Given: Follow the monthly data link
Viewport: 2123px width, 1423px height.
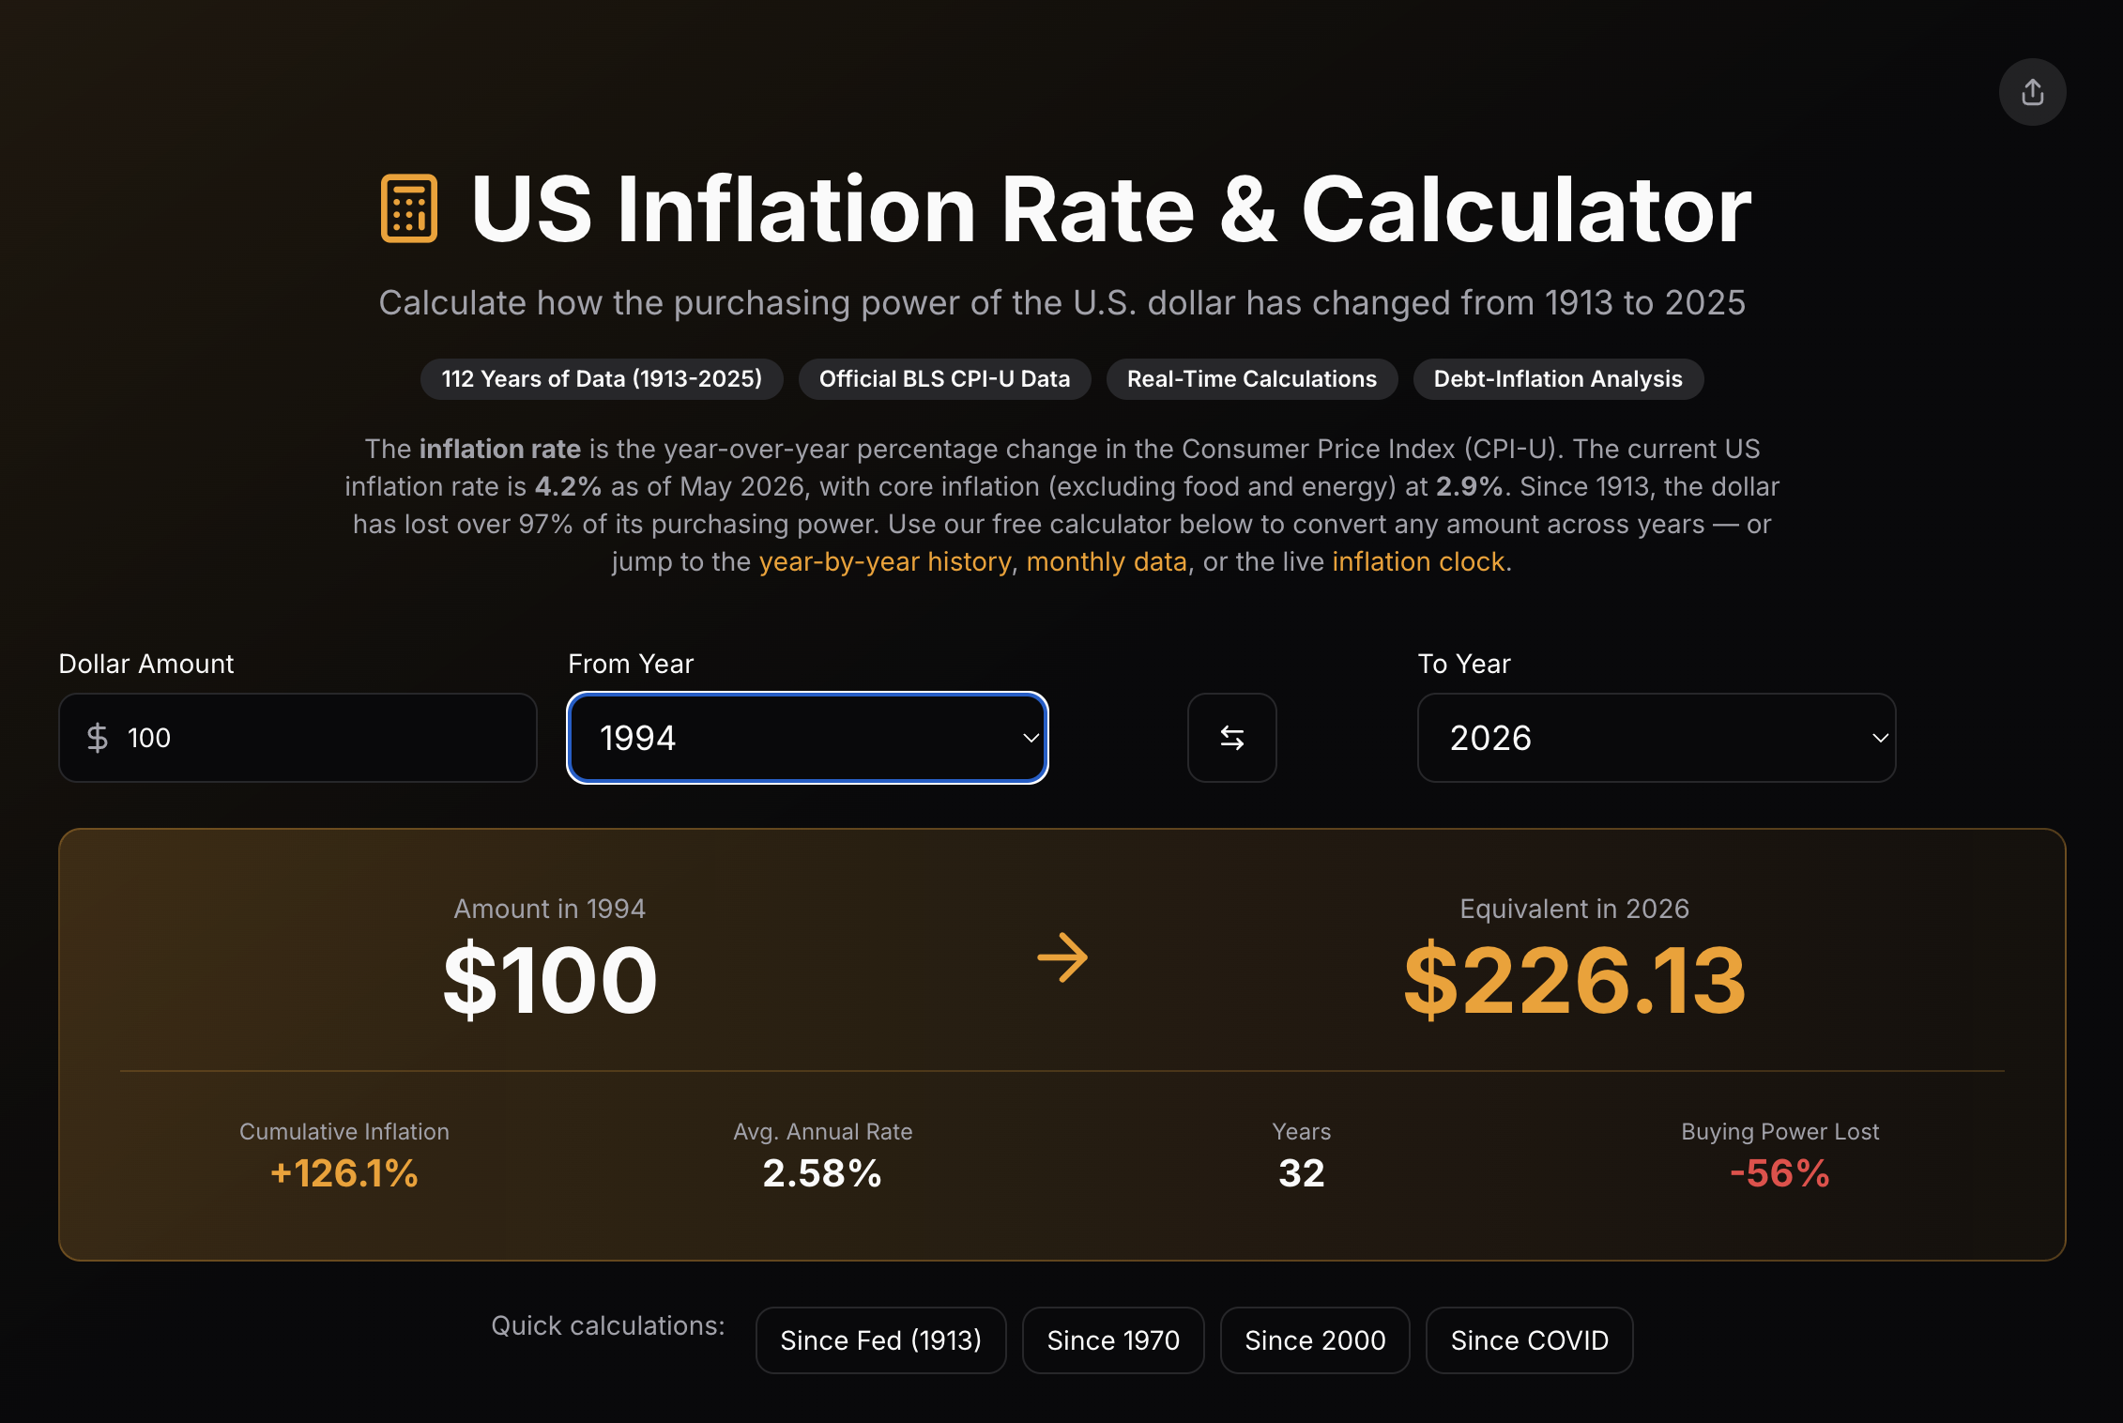Looking at the screenshot, I should [x=1107, y=561].
